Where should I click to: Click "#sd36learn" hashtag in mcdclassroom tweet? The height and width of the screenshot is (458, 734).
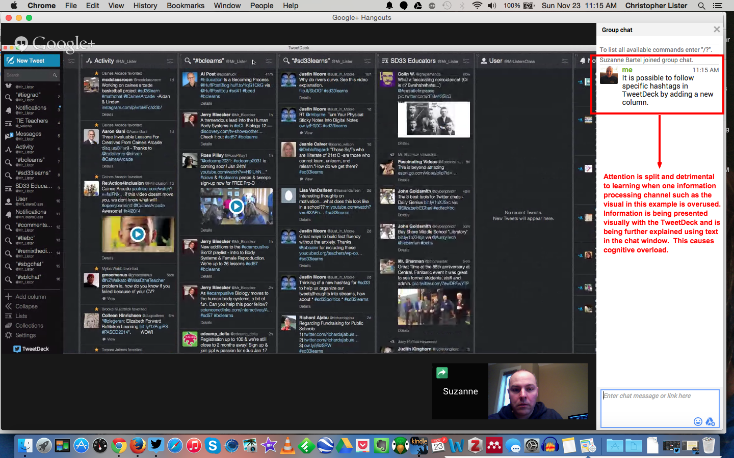pos(148,91)
